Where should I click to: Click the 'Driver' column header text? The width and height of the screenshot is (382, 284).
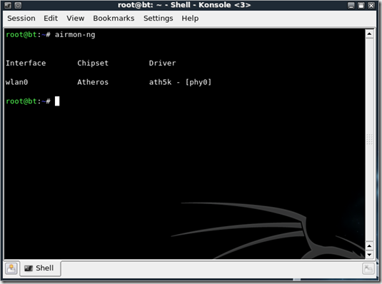(162, 63)
